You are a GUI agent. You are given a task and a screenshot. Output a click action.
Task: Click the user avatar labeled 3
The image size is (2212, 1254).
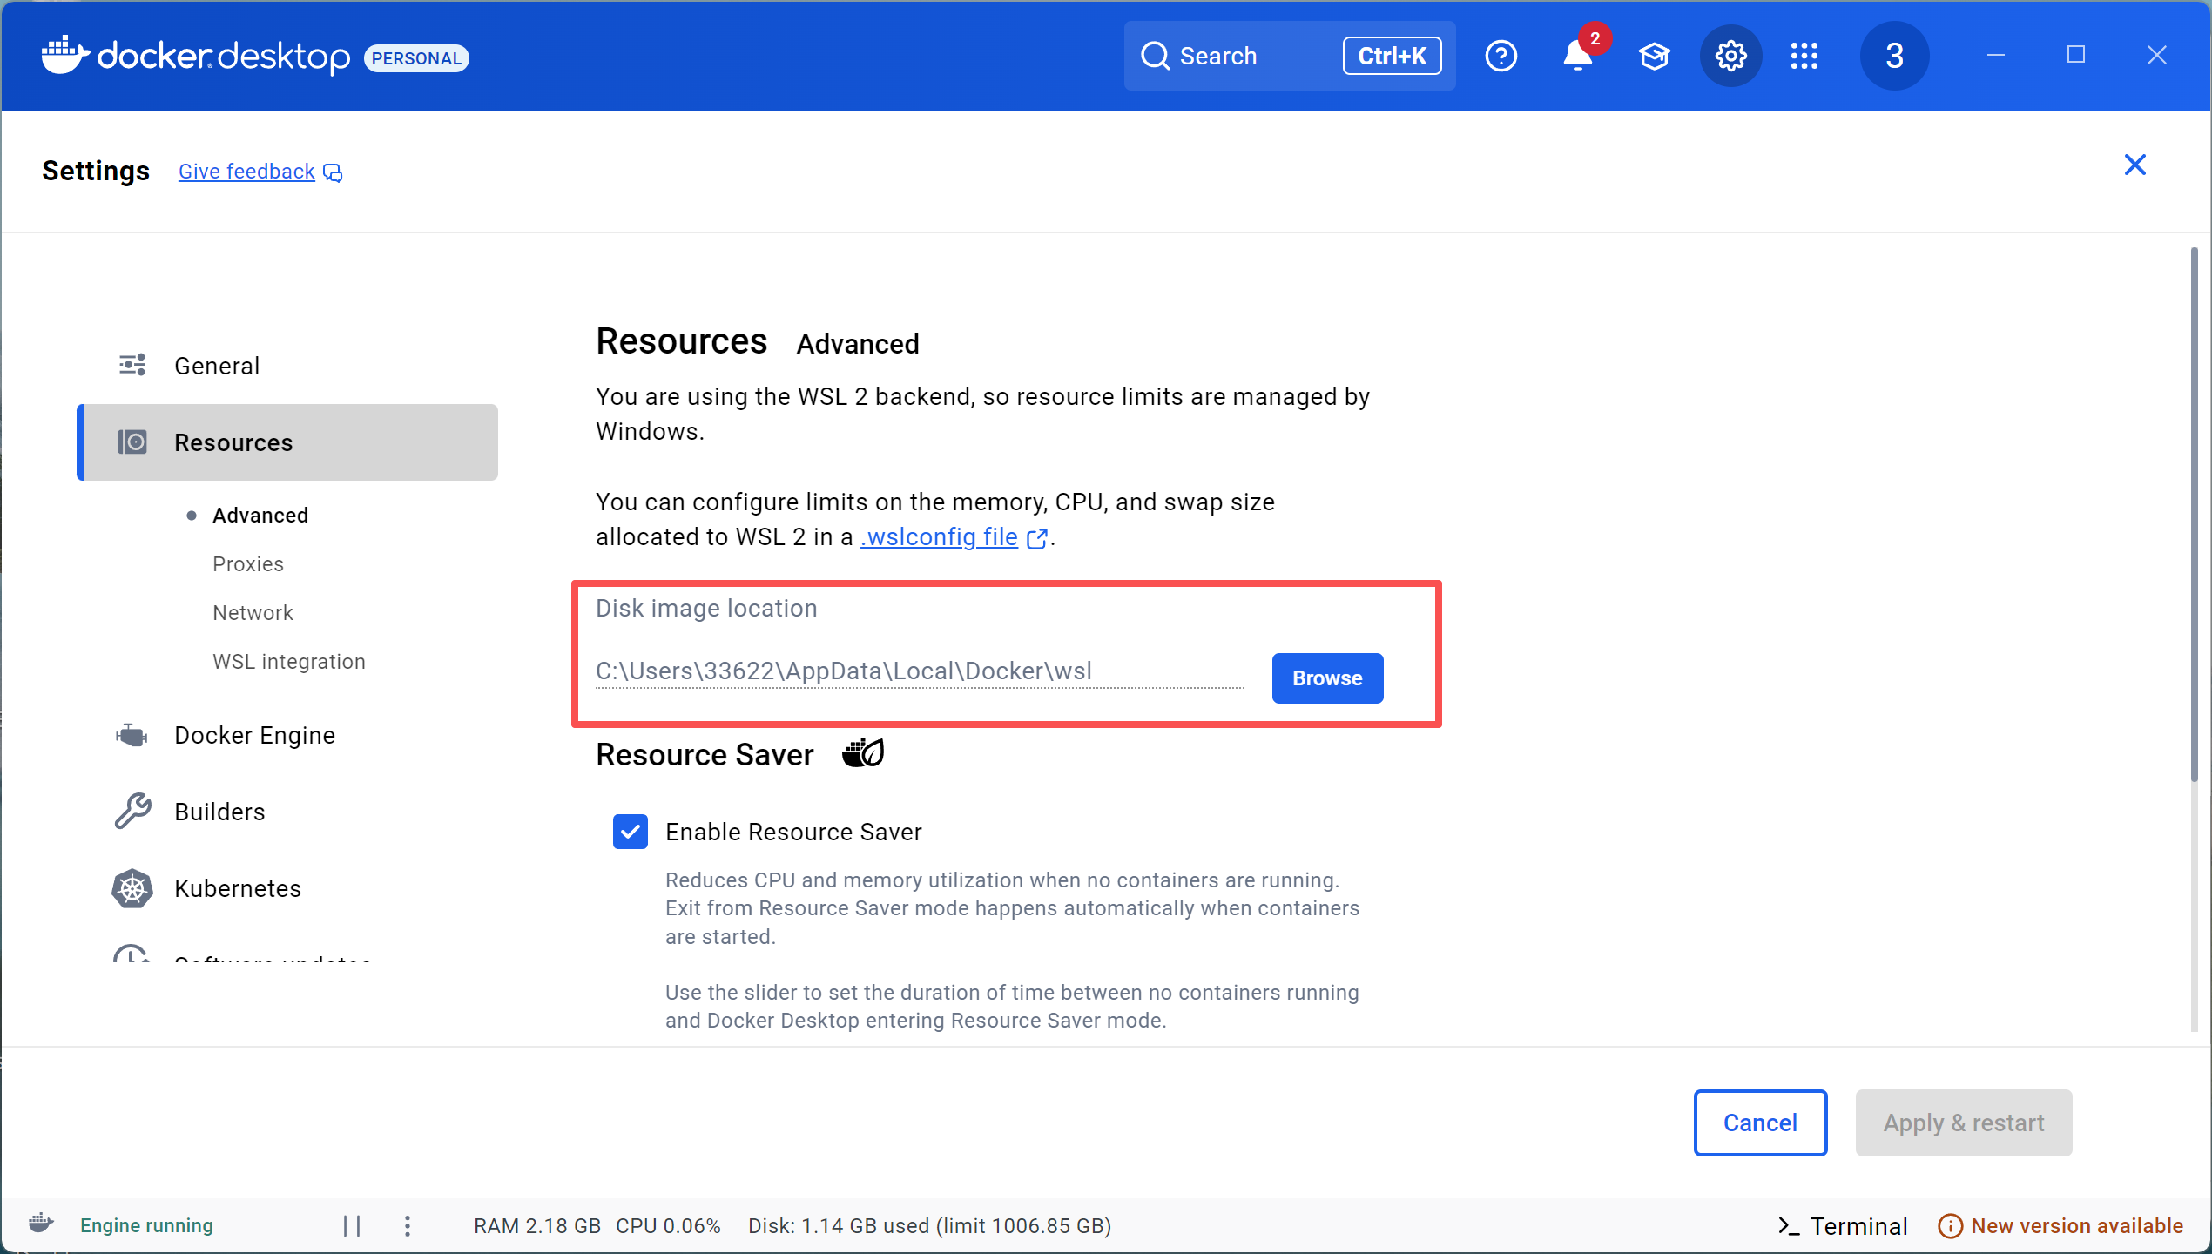[1894, 57]
